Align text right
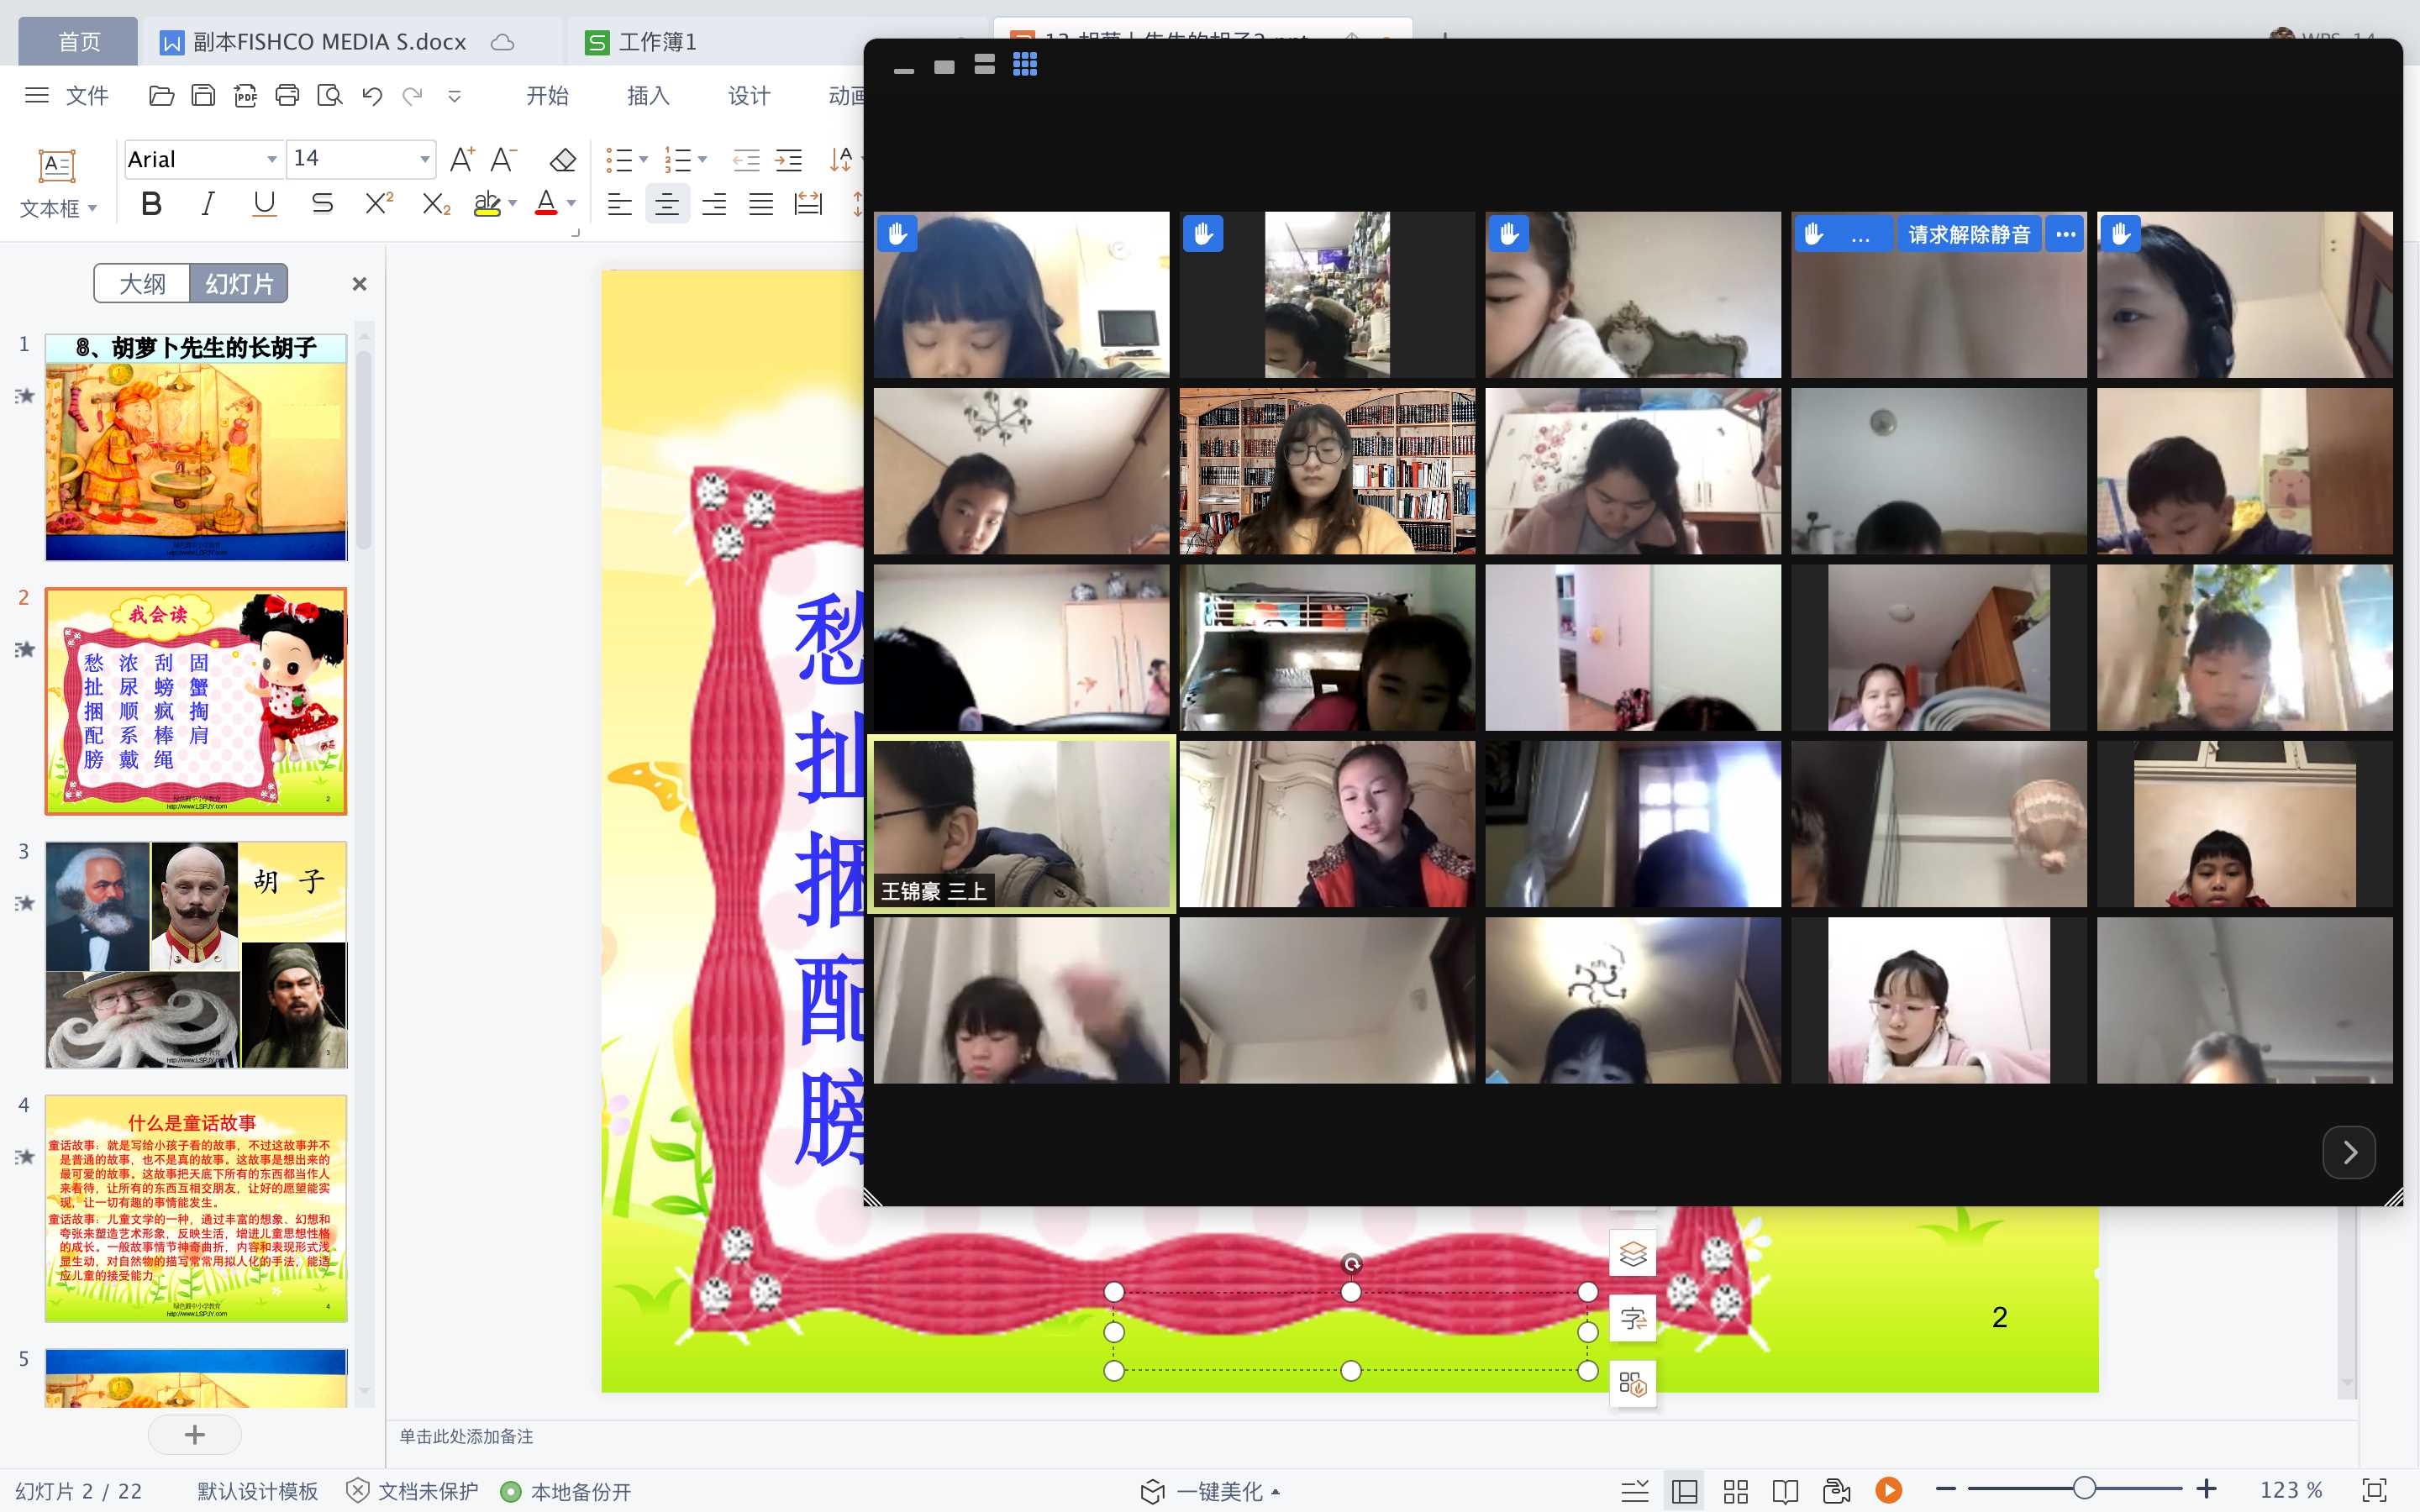Image resolution: width=2420 pixels, height=1512 pixels. pyautogui.click(x=714, y=205)
